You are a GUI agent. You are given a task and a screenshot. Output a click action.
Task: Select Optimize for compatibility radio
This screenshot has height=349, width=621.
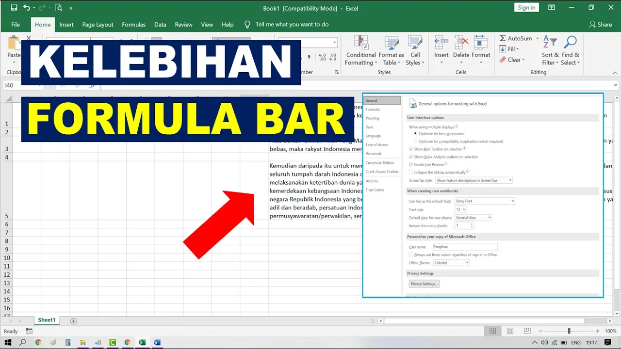(415, 141)
